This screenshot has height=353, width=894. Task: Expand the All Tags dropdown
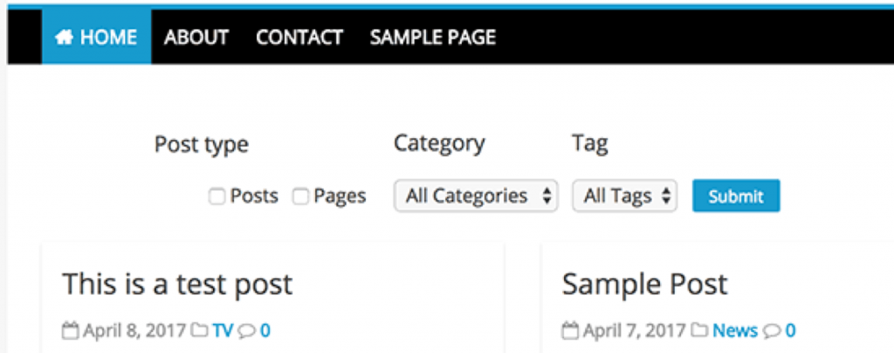(x=624, y=197)
